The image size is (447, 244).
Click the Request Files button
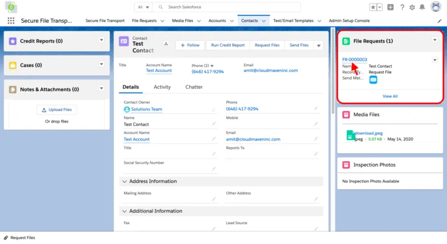tap(267, 45)
